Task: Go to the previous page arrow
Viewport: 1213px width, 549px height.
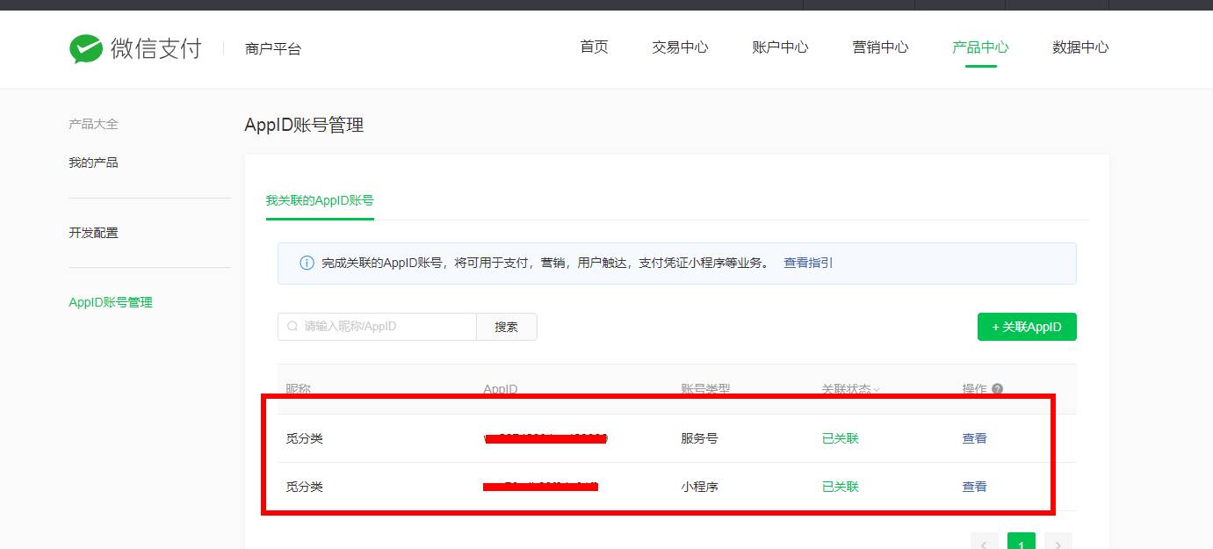Action: [984, 545]
